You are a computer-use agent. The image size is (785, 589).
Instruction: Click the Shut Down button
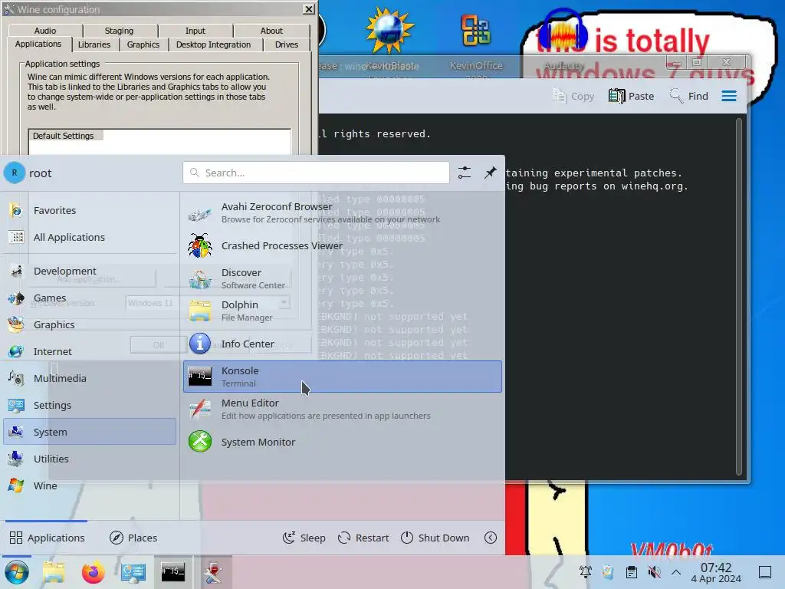(435, 538)
